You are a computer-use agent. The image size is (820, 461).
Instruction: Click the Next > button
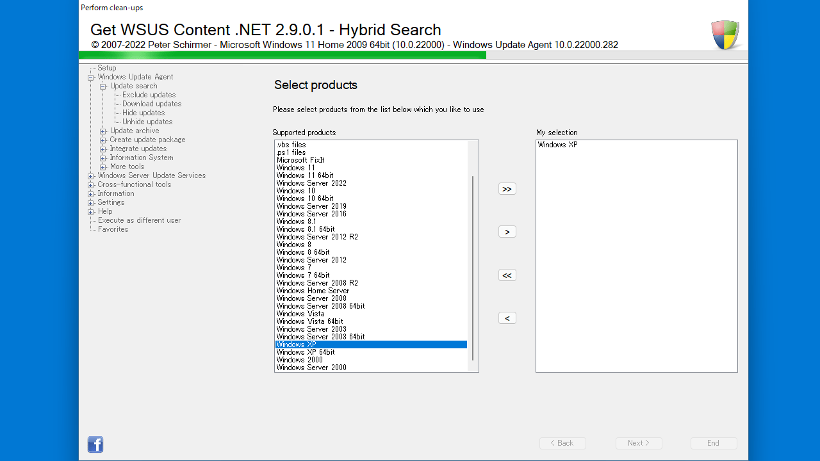pyautogui.click(x=639, y=443)
